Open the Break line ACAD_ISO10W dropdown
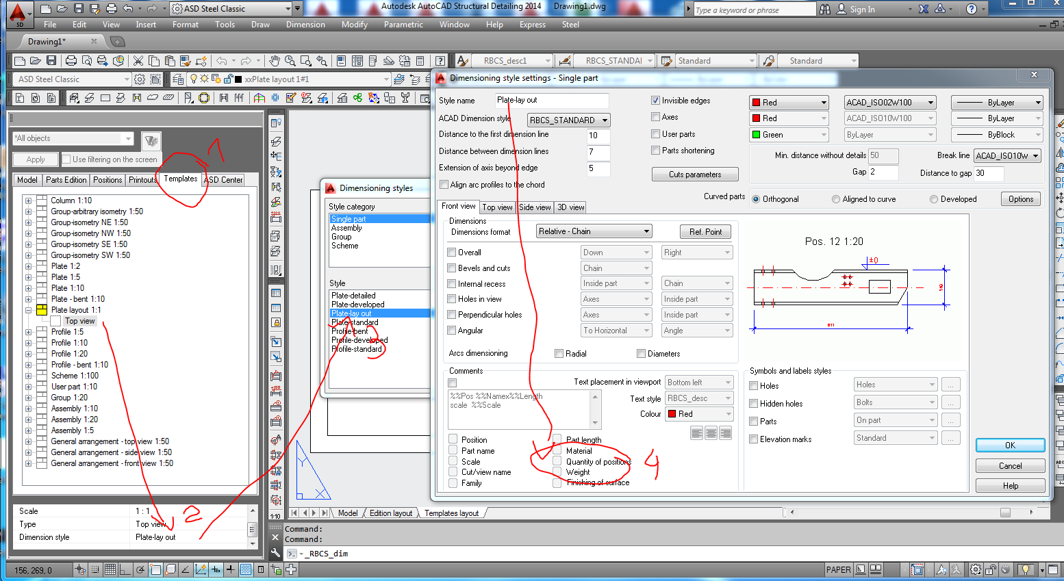This screenshot has width=1064, height=581. coord(1007,155)
